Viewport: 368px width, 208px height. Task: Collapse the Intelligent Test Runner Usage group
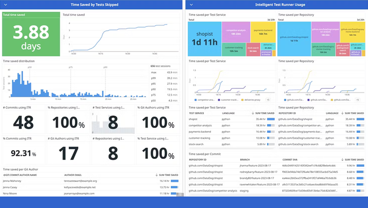tap(191, 5)
